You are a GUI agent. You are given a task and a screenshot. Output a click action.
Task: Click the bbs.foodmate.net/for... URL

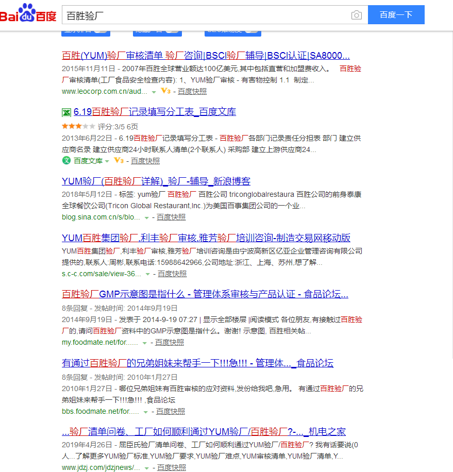point(100,411)
